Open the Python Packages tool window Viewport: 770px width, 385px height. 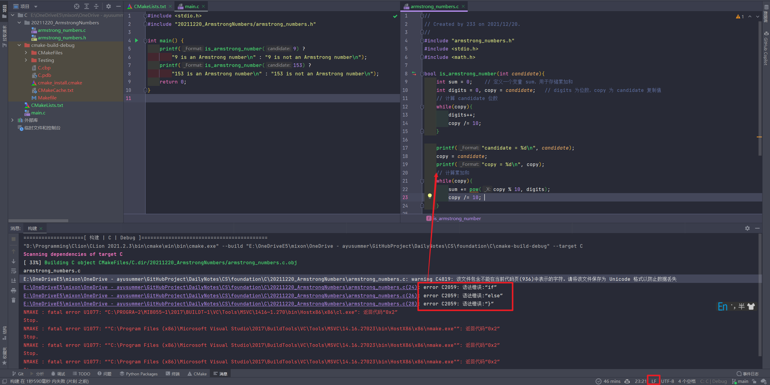click(139, 374)
